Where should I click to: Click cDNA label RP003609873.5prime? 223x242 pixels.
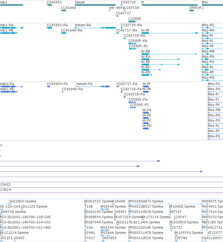pyautogui.click(x=146, y=201)
